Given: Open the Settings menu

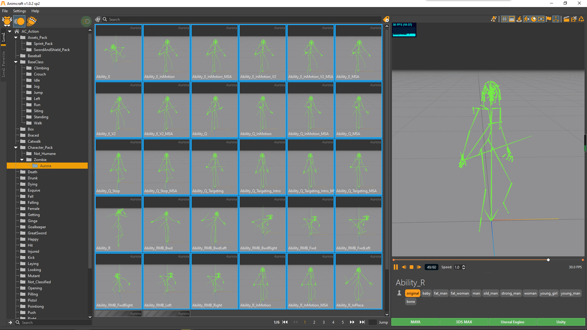Looking at the screenshot, I should [x=19, y=11].
